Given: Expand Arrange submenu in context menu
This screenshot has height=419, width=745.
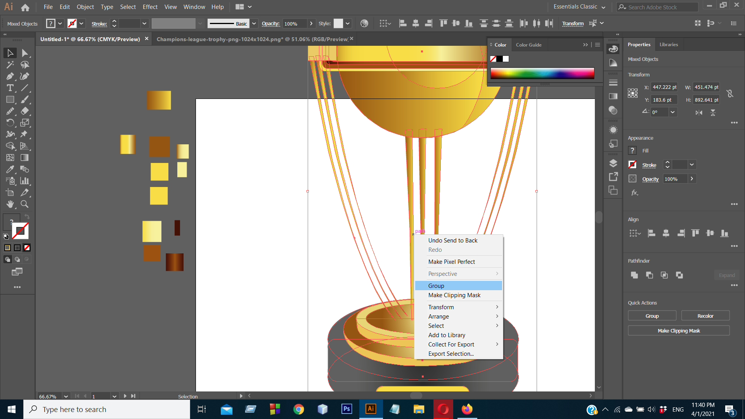Looking at the screenshot, I should click(459, 316).
